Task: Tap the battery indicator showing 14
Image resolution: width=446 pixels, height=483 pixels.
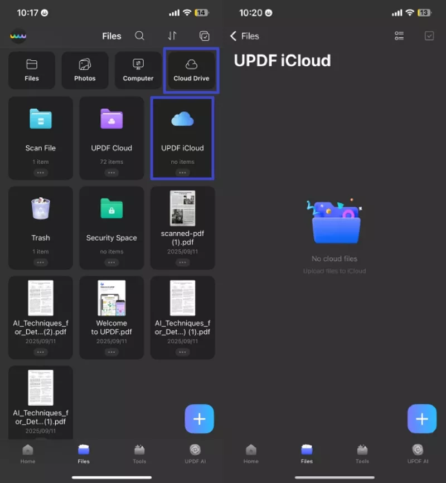Action: [x=202, y=13]
